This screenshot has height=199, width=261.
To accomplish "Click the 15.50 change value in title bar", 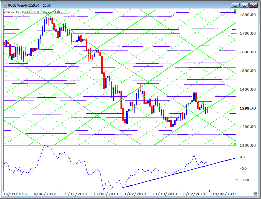I will point(47,5).
